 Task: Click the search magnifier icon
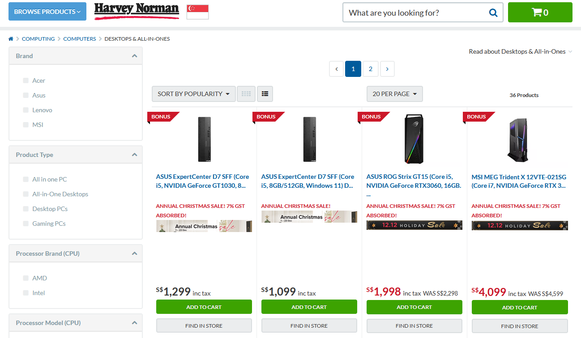point(493,13)
